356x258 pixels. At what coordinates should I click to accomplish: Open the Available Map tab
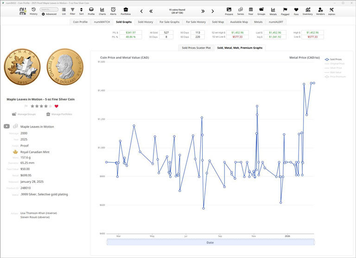pos(239,22)
